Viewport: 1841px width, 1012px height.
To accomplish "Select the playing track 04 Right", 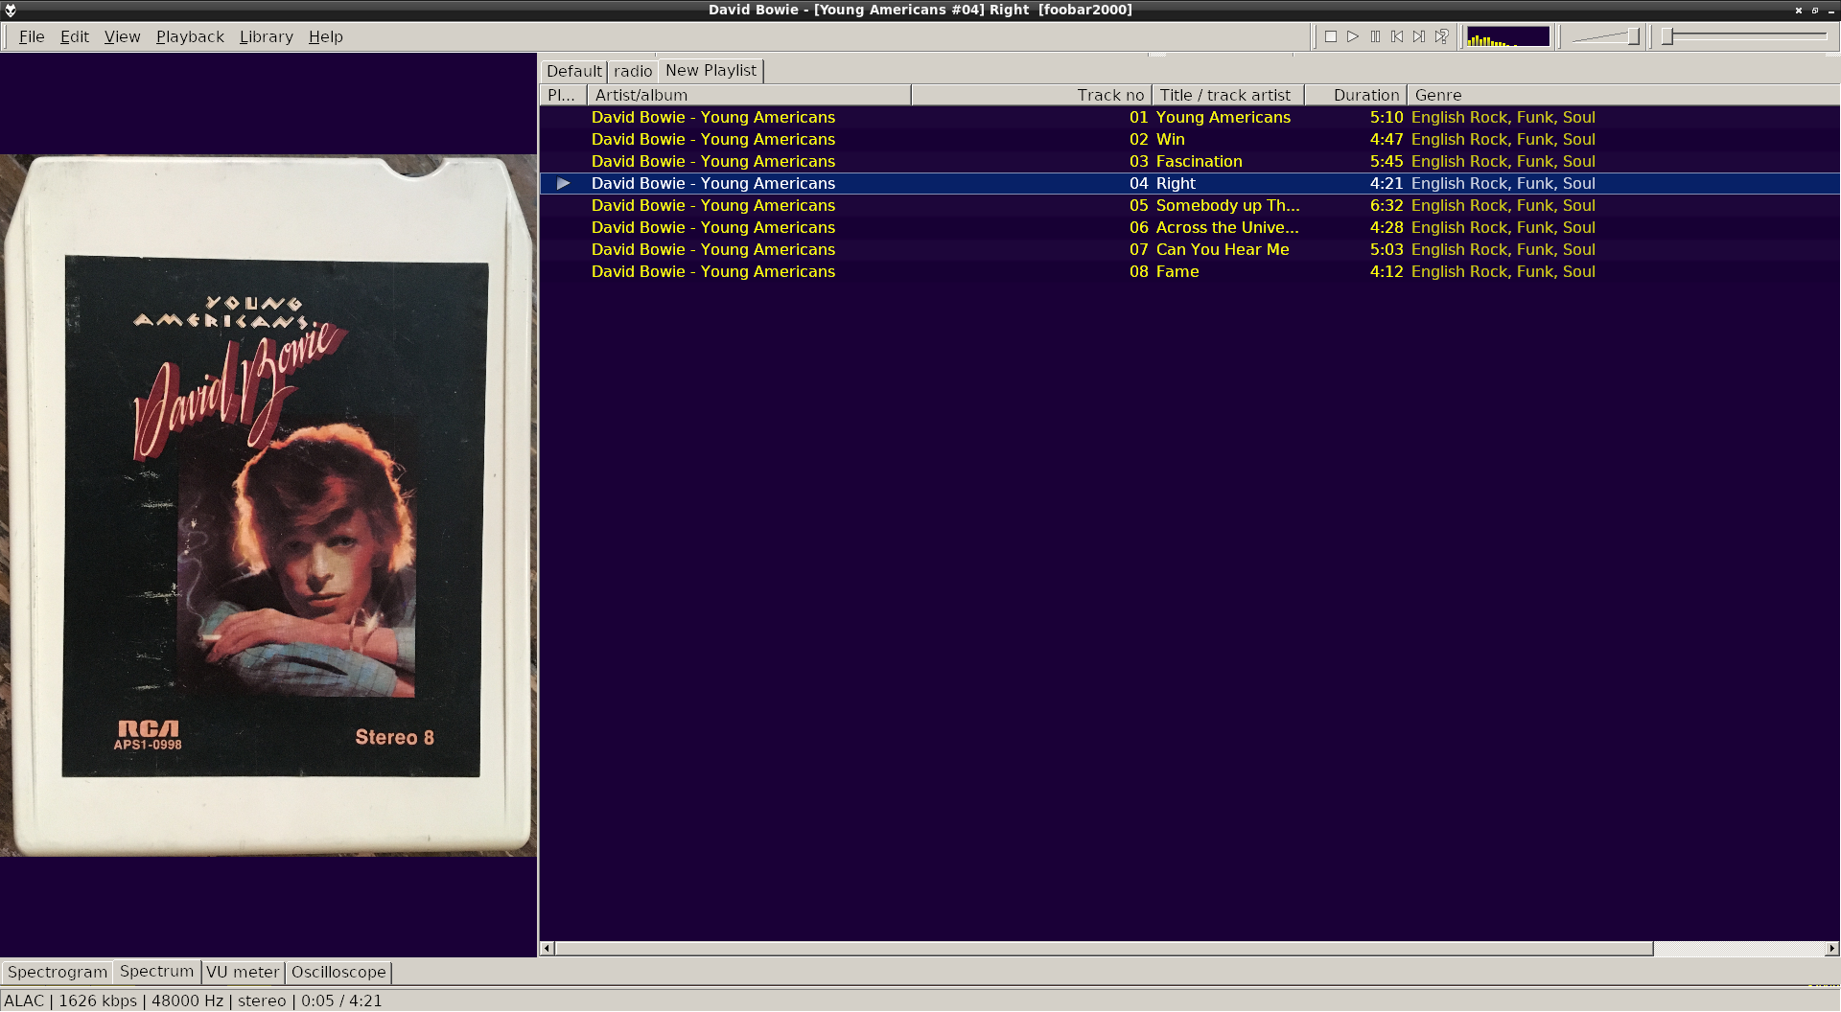I will pyautogui.click(x=1189, y=183).
